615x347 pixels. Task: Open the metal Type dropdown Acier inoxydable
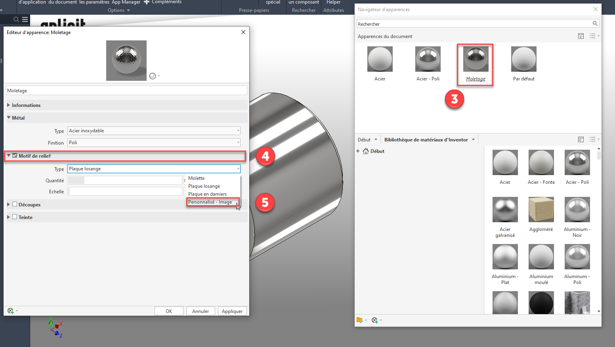click(154, 131)
